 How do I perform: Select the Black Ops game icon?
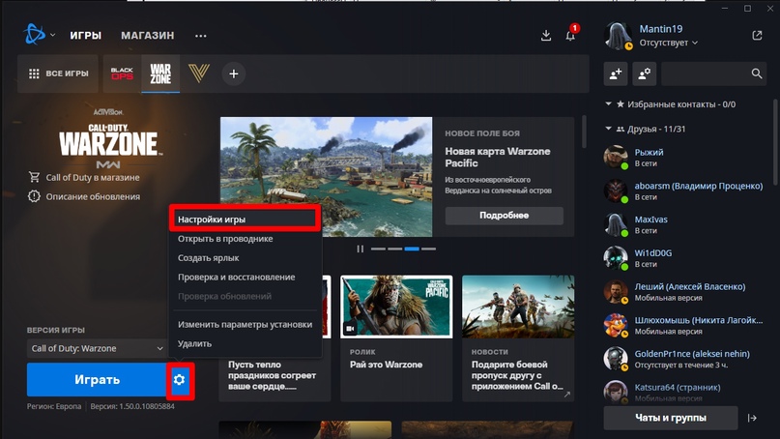point(122,73)
